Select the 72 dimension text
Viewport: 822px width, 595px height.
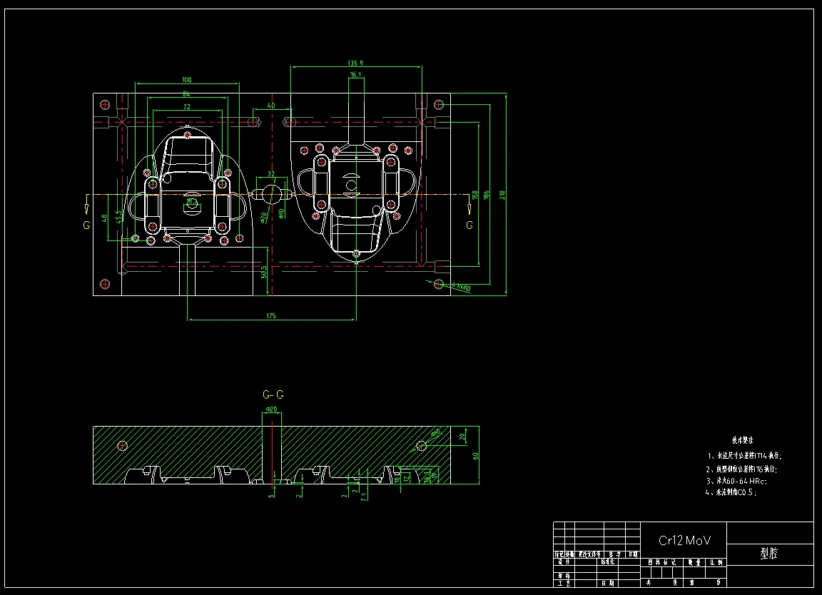pyautogui.click(x=187, y=107)
